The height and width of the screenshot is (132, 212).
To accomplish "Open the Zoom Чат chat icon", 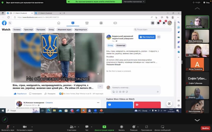I will [87, 128].
